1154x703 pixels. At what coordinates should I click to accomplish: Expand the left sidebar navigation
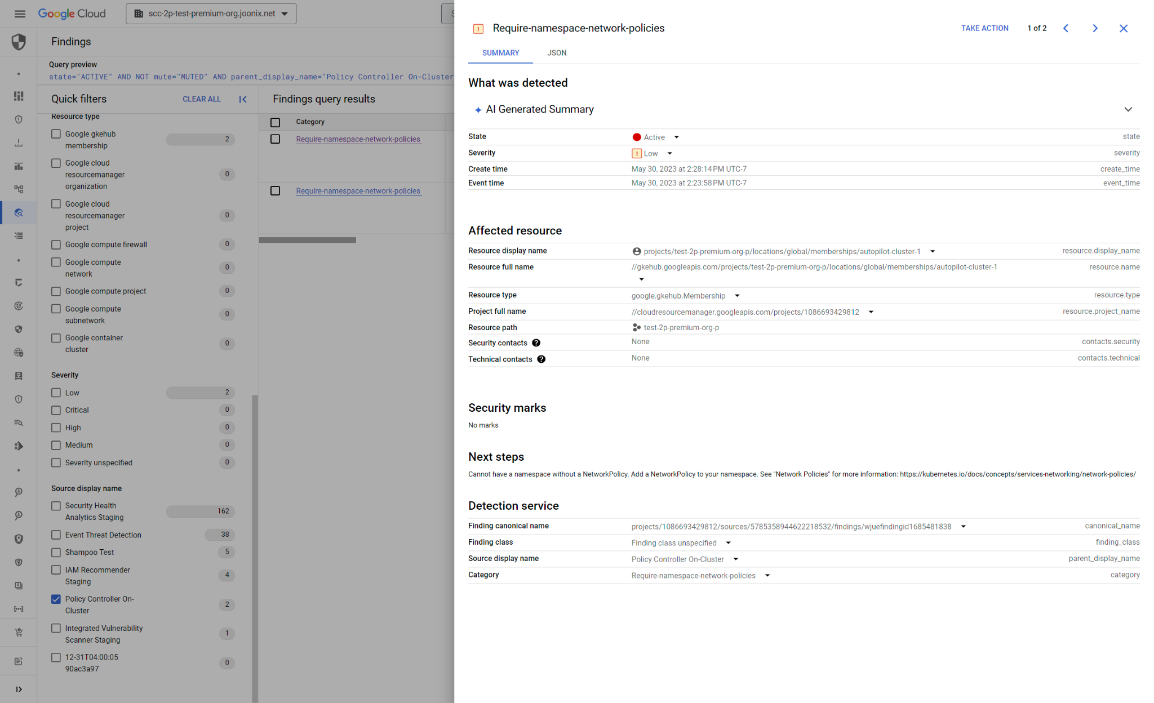click(19, 689)
